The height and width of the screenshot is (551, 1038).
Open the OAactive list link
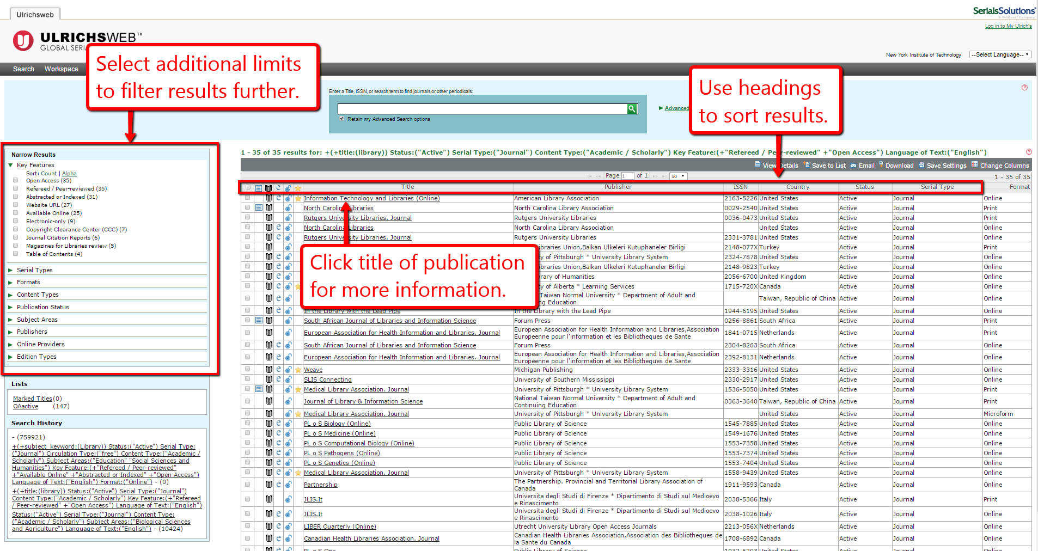26,406
